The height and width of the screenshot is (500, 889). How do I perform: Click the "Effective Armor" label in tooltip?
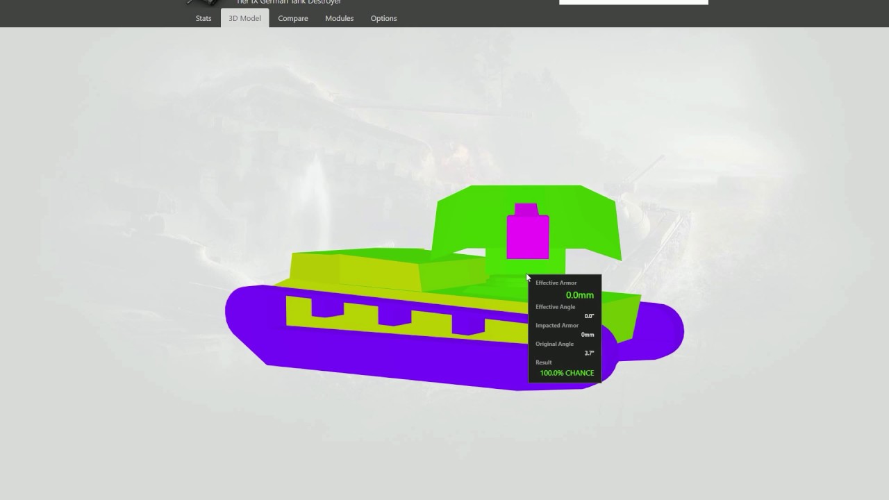(x=556, y=283)
